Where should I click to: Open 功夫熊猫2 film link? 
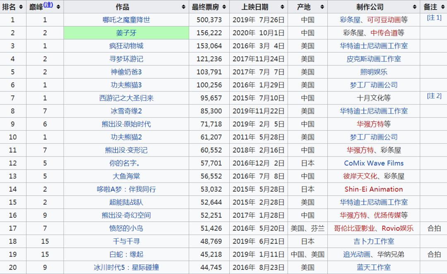(x=126, y=137)
